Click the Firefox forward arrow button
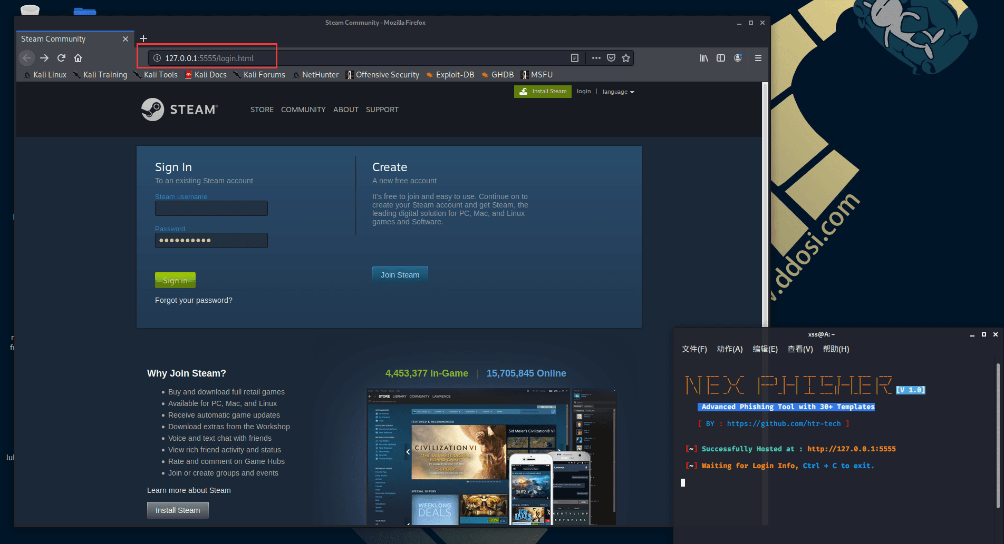Screen dimensions: 1004x544 click(44, 58)
